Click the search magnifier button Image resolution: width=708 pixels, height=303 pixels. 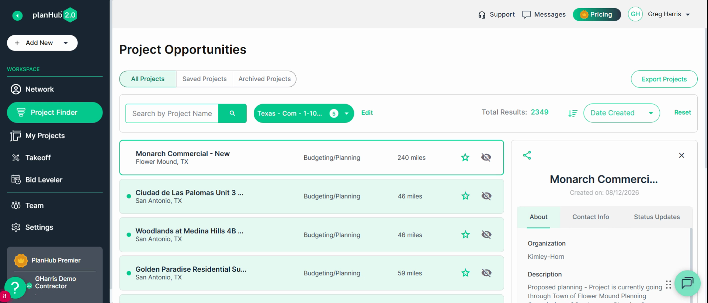(x=232, y=113)
